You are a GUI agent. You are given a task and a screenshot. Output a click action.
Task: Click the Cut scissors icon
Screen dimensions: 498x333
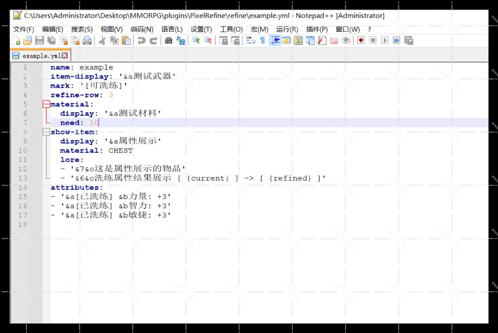[x=102, y=41]
